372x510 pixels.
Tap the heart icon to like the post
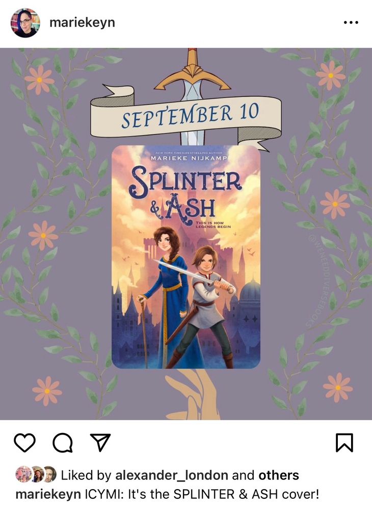(24, 443)
